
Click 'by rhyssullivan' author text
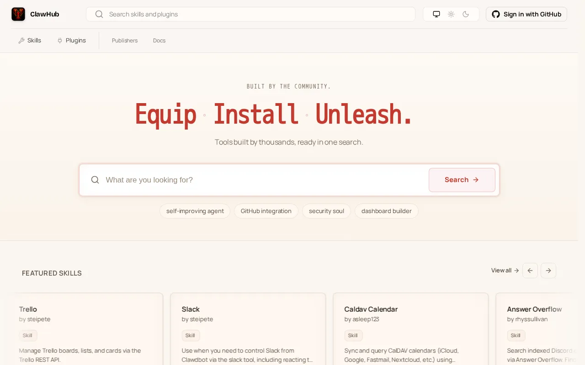(527, 319)
